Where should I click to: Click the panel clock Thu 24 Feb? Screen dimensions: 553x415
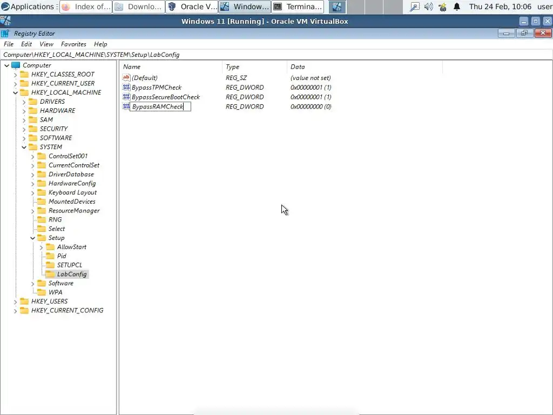click(x=500, y=6)
